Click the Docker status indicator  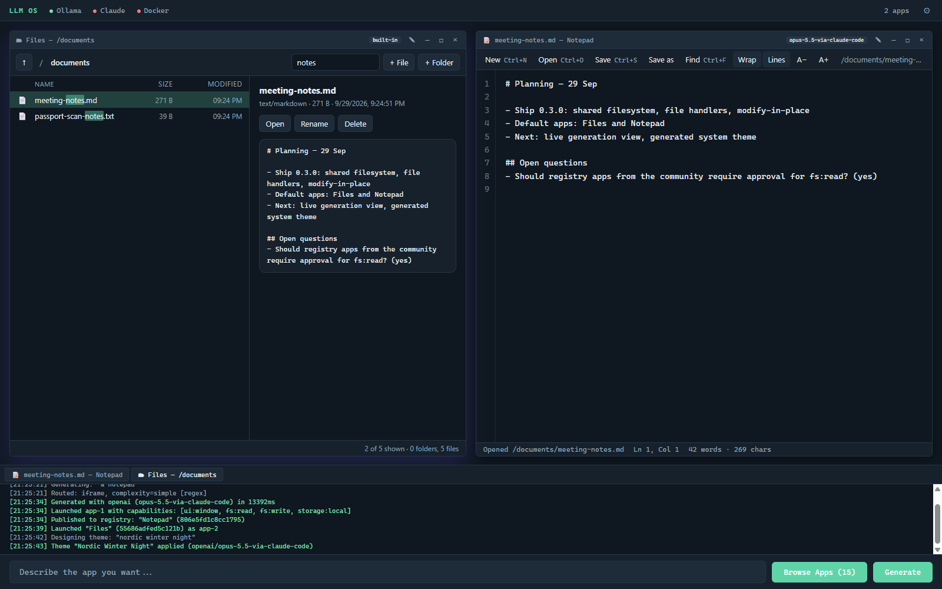(x=152, y=11)
